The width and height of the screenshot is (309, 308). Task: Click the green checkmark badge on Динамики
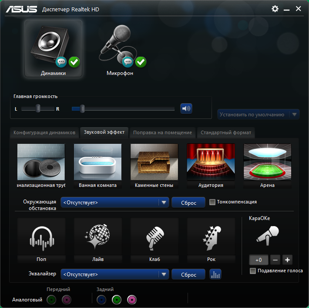(x=74, y=62)
